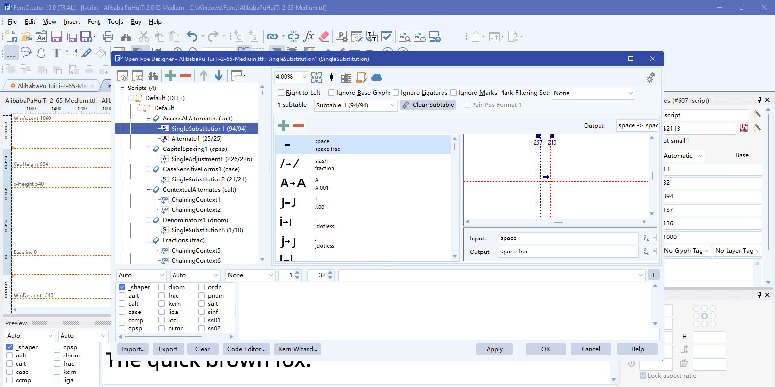The image size is (775, 387).
Task: Collapse the CapitalSpacing1 (cpsp) tree node
Action: (x=148, y=149)
